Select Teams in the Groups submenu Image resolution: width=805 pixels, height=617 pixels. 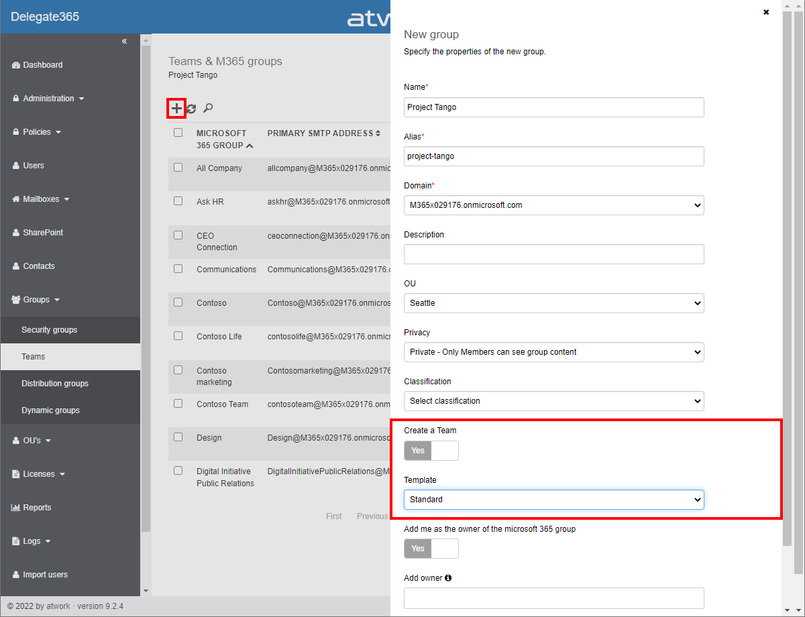pyautogui.click(x=70, y=357)
